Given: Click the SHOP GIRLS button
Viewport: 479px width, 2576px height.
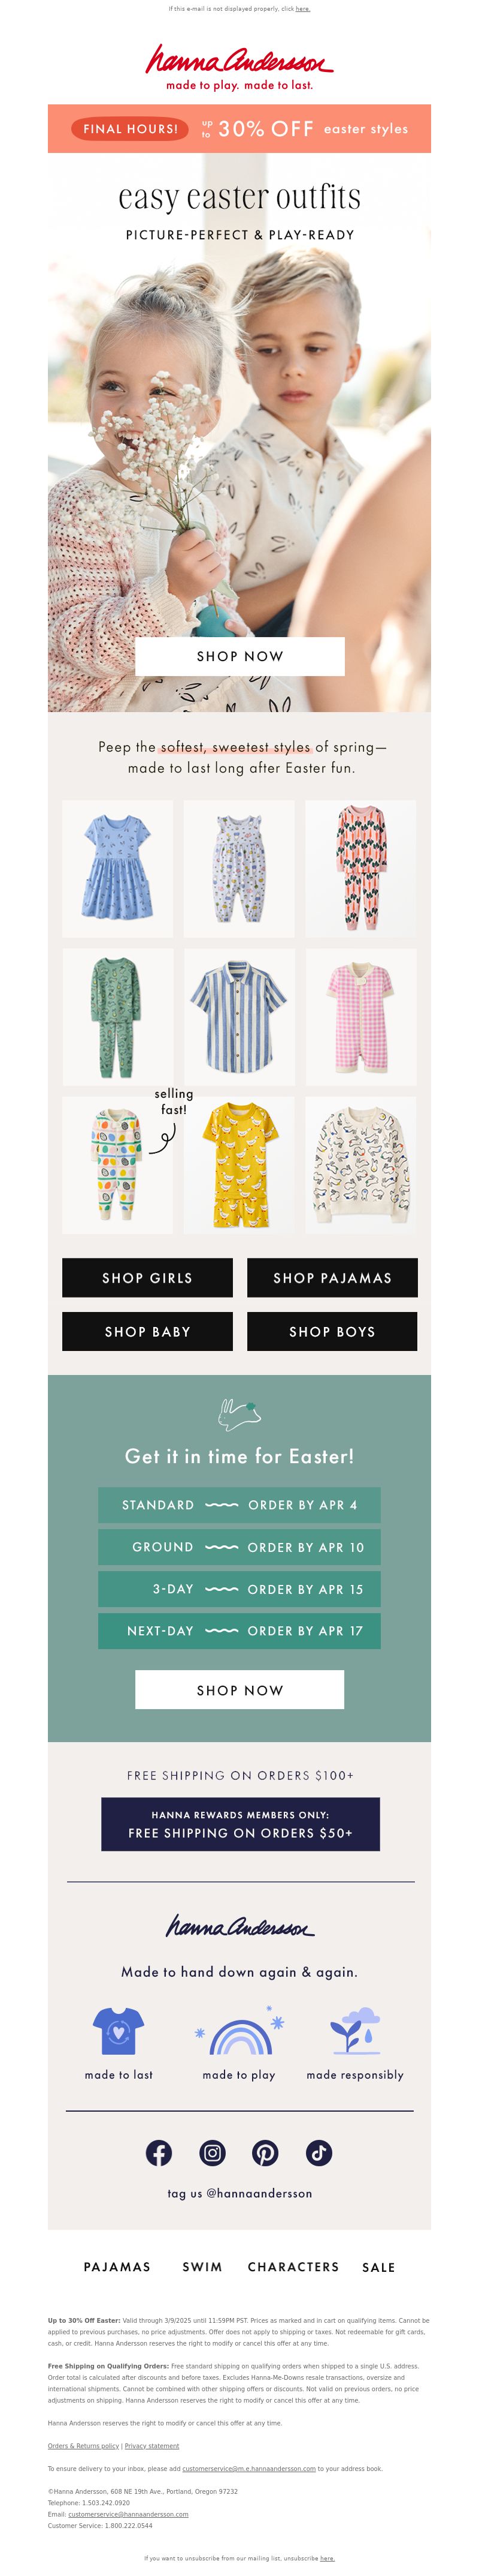Looking at the screenshot, I should click(x=148, y=1278).
